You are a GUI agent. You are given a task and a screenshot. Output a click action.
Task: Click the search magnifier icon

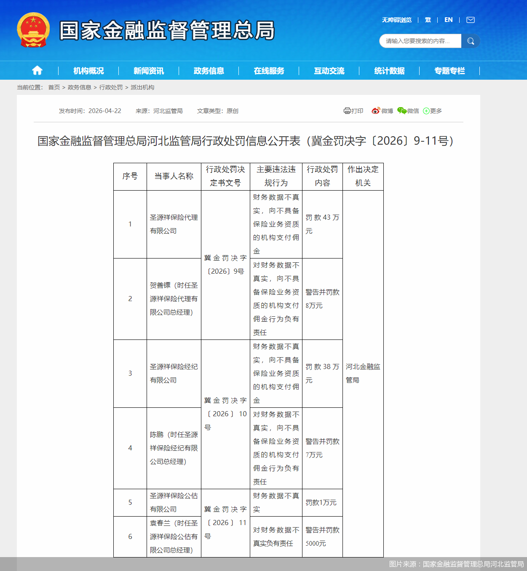click(x=471, y=41)
